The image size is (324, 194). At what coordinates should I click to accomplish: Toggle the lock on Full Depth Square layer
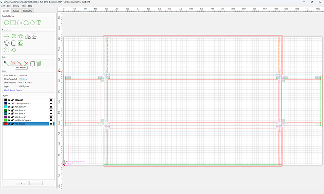12,120
